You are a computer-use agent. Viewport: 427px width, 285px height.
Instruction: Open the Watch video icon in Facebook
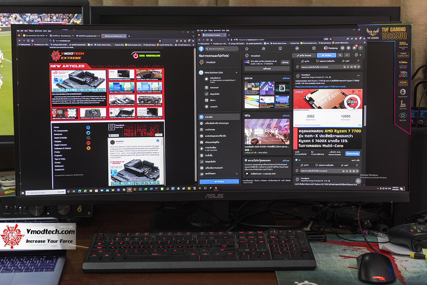tap(280, 49)
